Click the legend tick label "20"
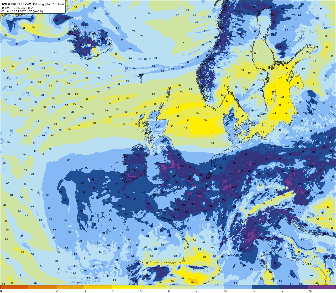The image size is (336, 293). (x=58, y=291)
